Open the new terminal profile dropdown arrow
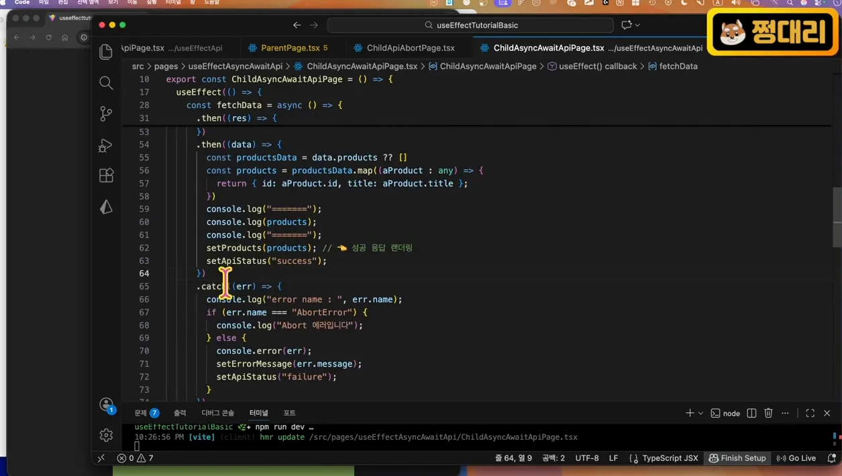The width and height of the screenshot is (842, 476). click(x=700, y=413)
